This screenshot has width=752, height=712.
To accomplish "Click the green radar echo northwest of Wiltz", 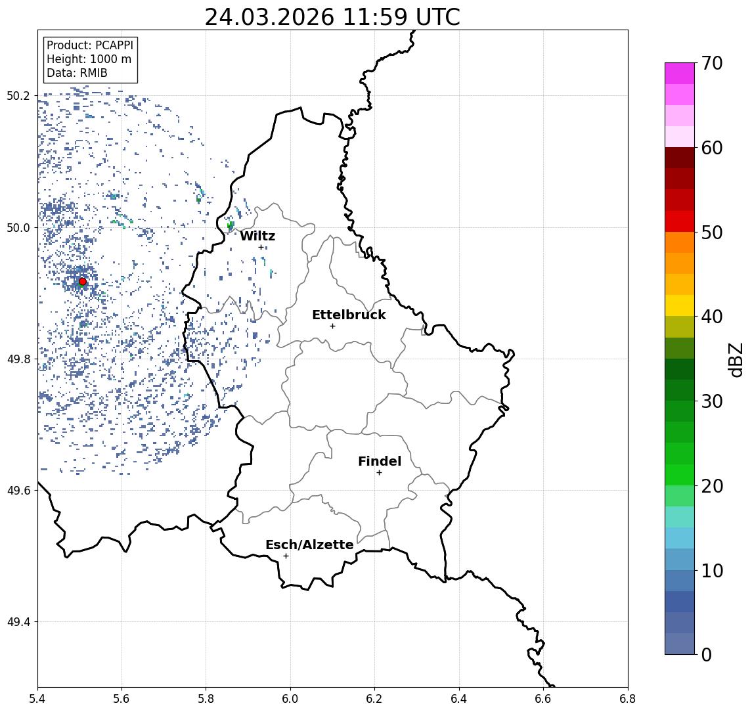I will pos(231,225).
